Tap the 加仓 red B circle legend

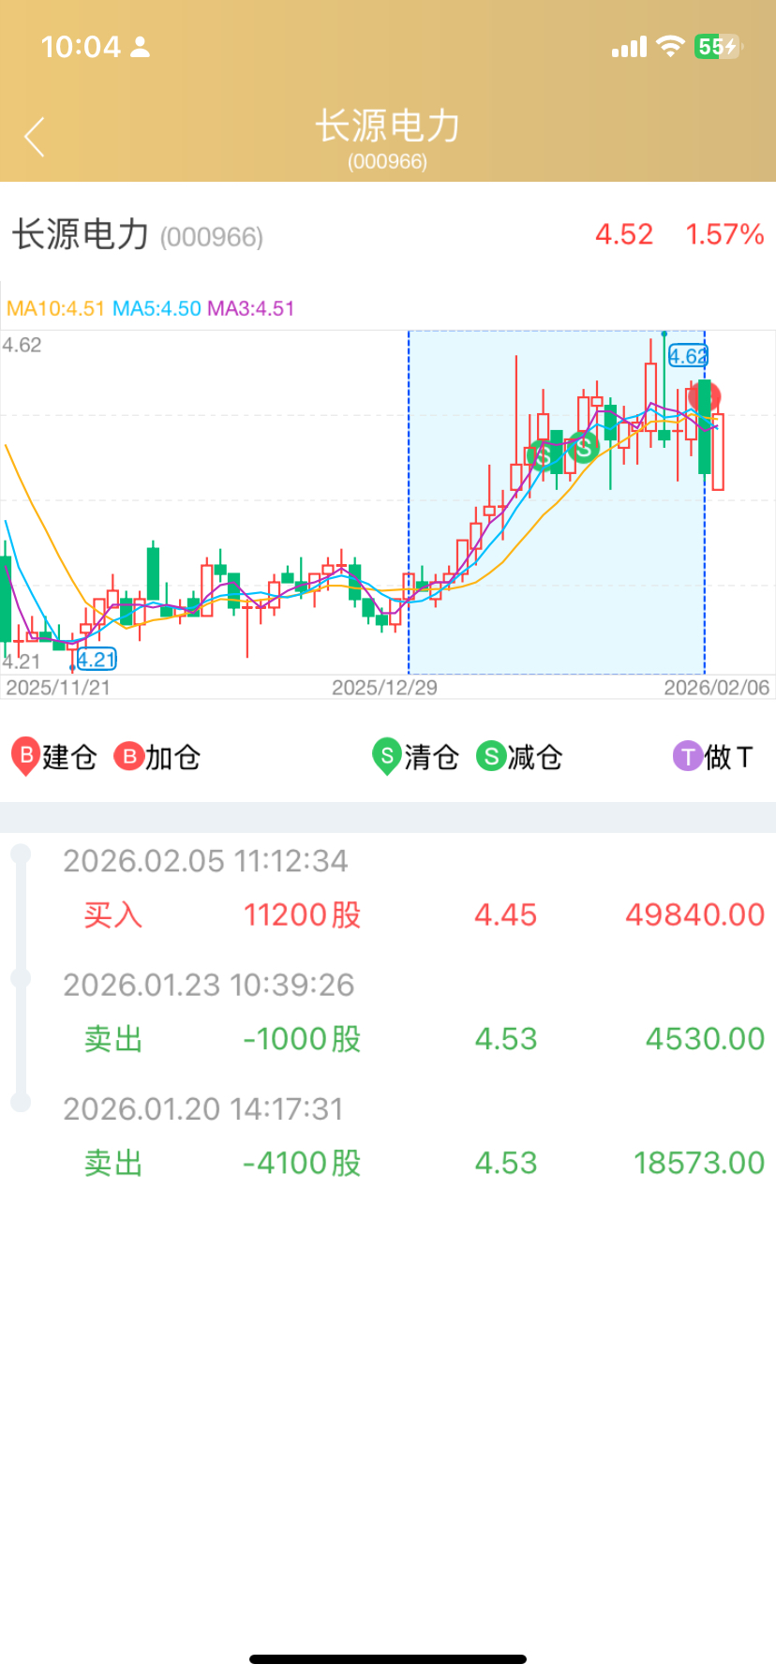[128, 756]
